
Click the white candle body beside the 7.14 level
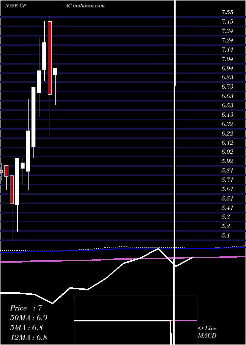click(44, 56)
